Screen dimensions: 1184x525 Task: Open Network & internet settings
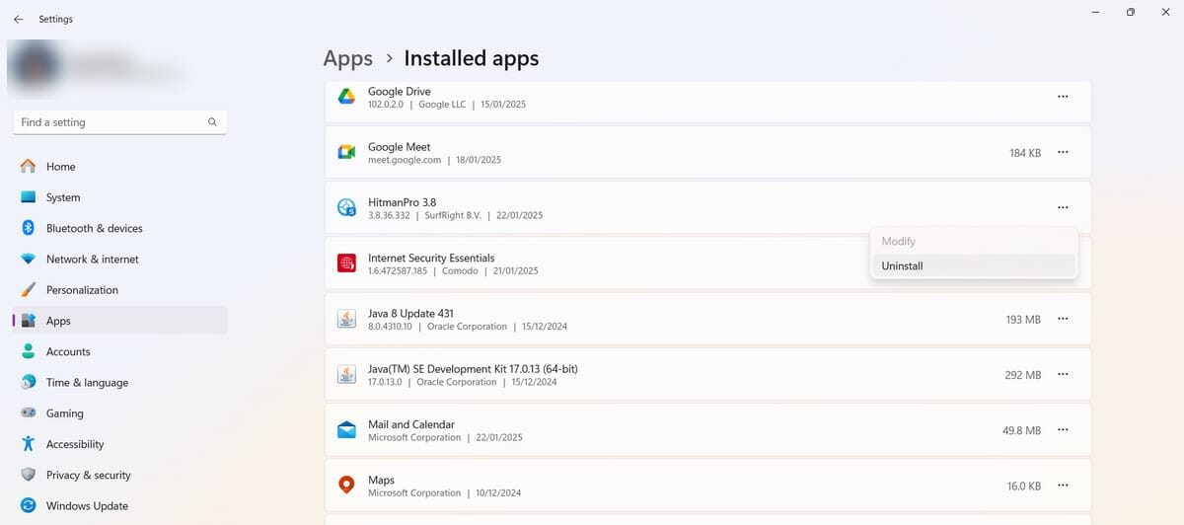pyautogui.click(x=118, y=259)
